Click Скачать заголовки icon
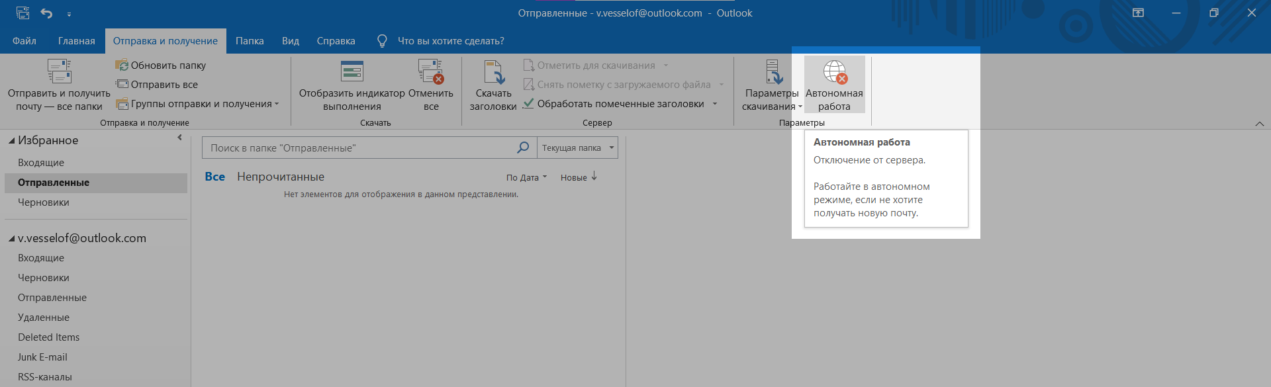The image size is (1271, 387). click(x=493, y=71)
